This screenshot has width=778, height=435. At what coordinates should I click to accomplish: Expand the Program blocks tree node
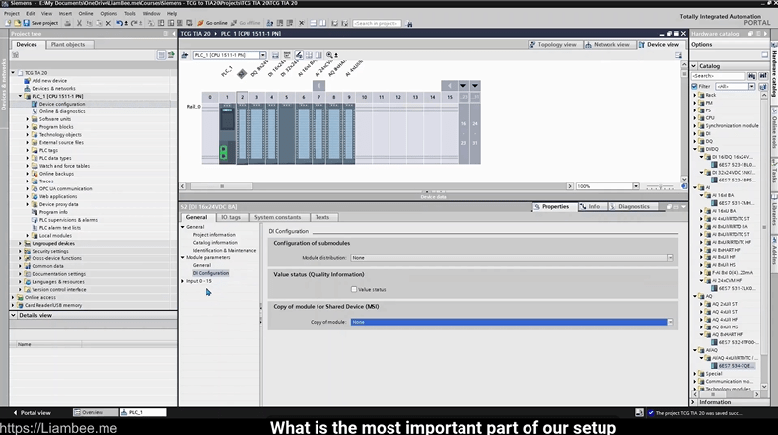(28, 127)
